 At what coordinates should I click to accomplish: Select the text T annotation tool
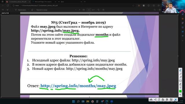(180, 88)
